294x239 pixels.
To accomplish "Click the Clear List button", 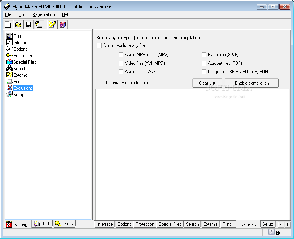I will point(207,83).
